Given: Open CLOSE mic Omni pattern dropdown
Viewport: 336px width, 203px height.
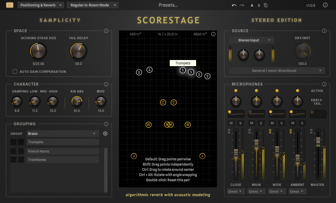Looking at the screenshot, I should click(x=236, y=191).
